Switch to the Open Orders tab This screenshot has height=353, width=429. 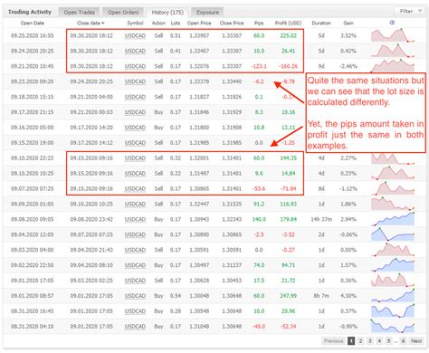[x=123, y=13]
